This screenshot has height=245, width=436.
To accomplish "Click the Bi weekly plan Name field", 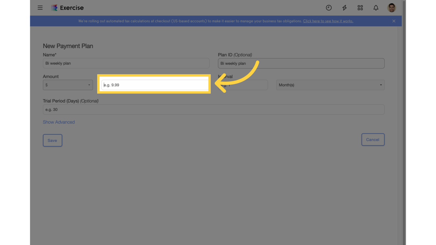I will tap(126, 63).
